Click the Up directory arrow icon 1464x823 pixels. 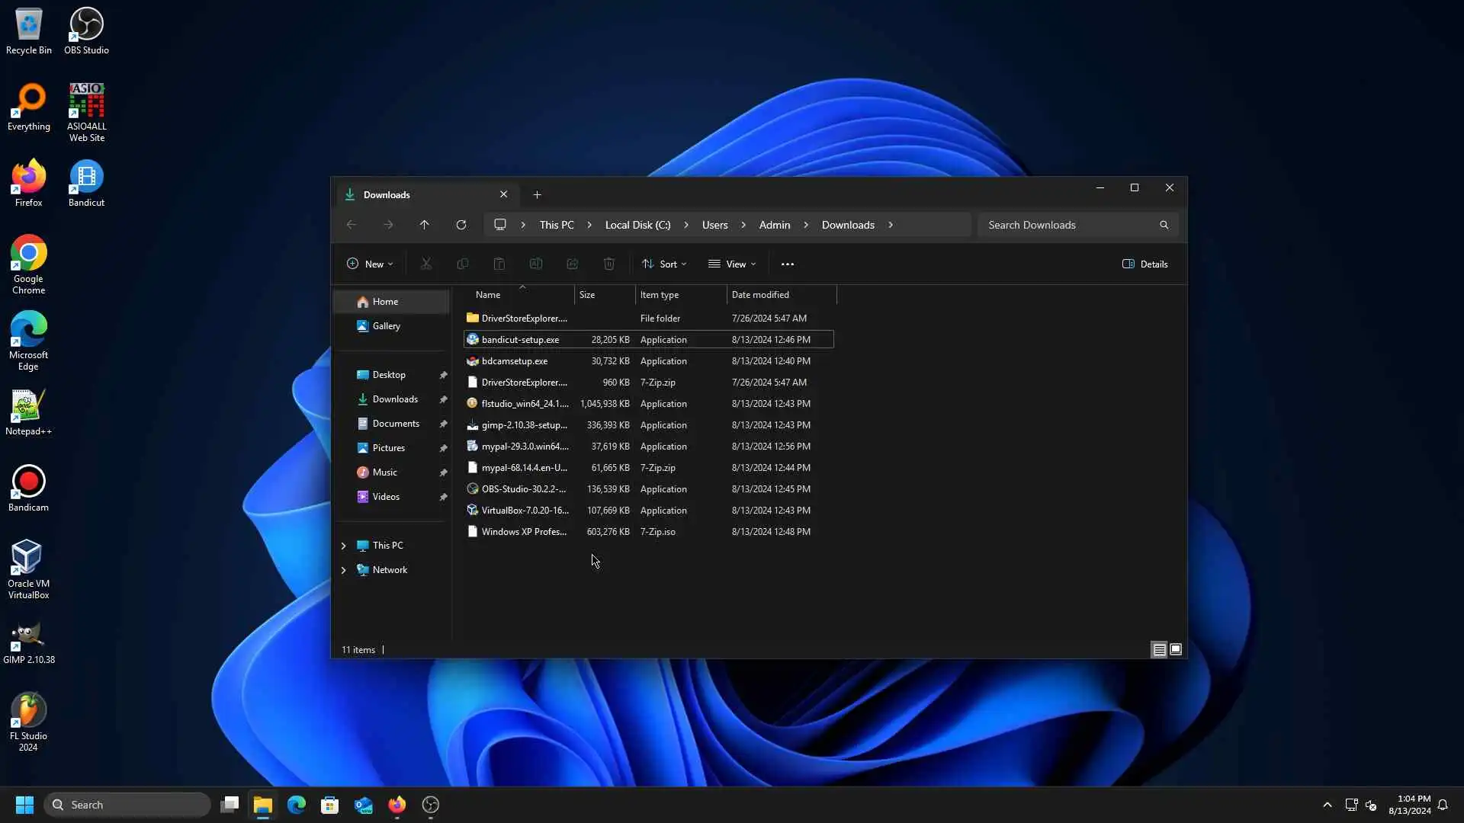(x=425, y=225)
